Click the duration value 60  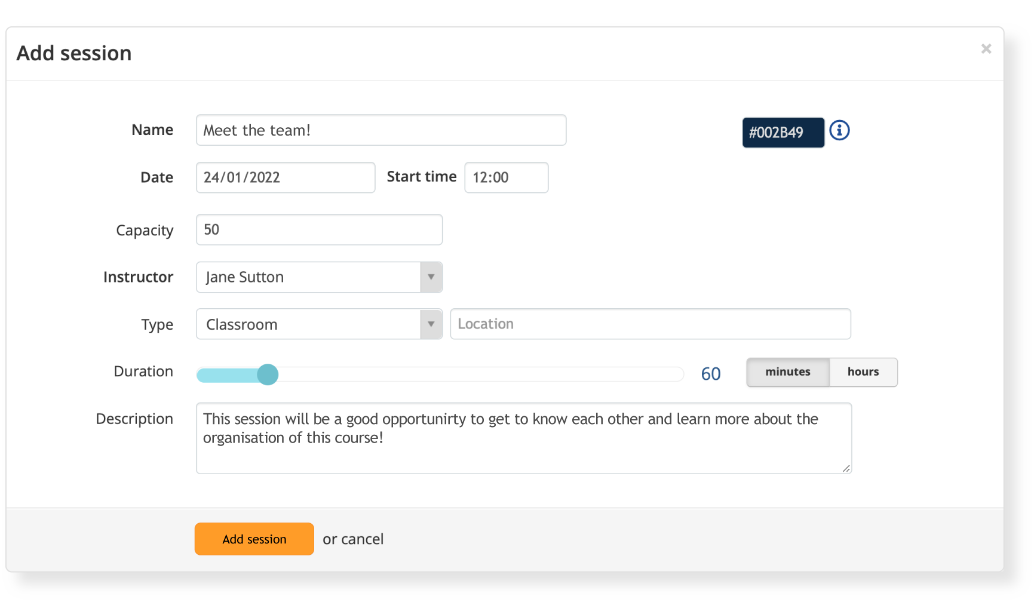click(x=711, y=374)
